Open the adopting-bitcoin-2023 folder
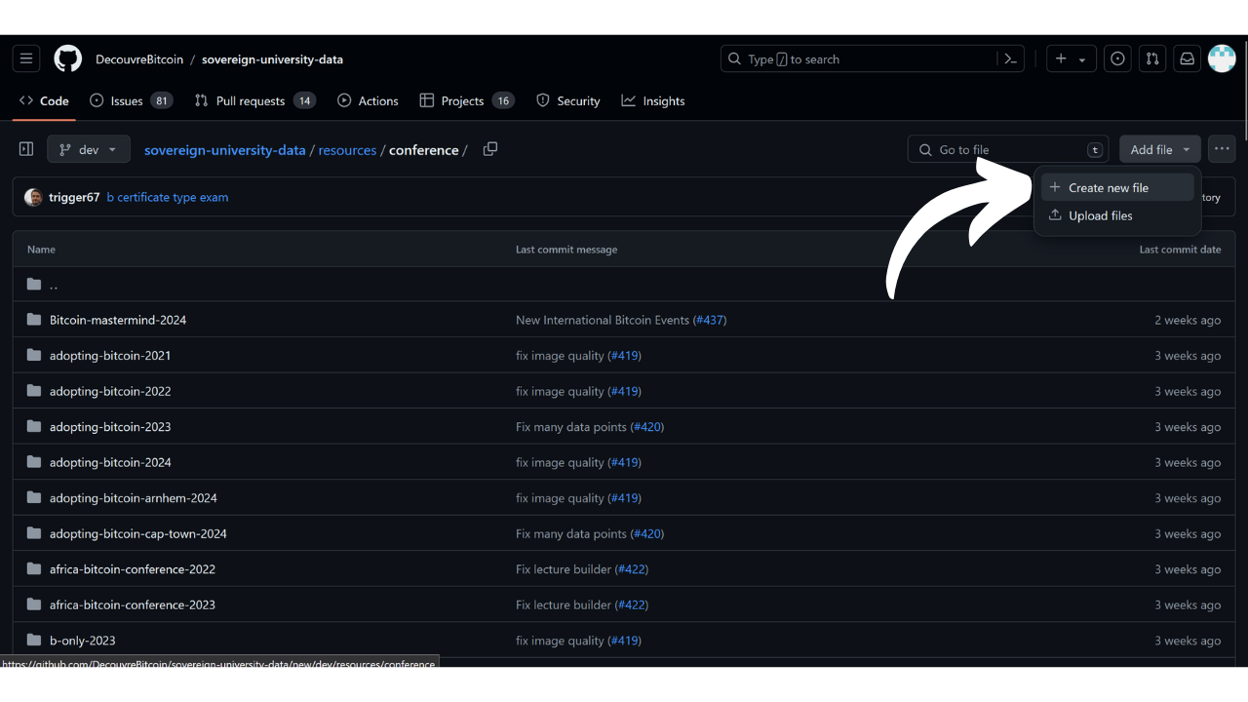 110,427
